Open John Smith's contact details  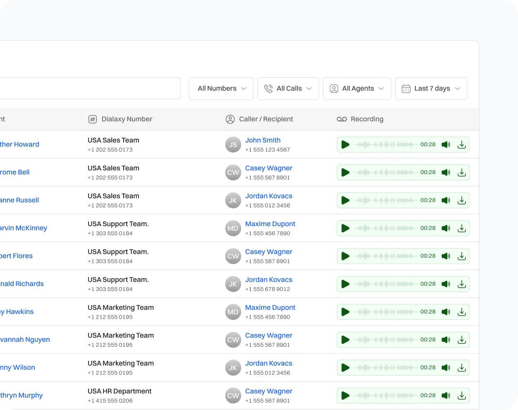tap(263, 140)
